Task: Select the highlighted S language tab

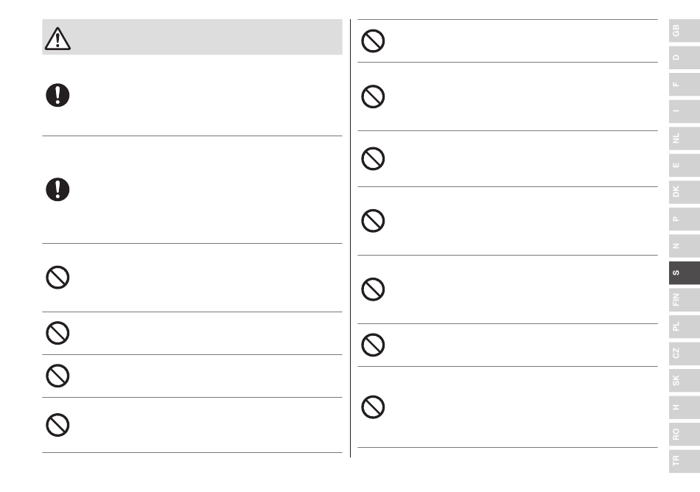Action: (685, 273)
